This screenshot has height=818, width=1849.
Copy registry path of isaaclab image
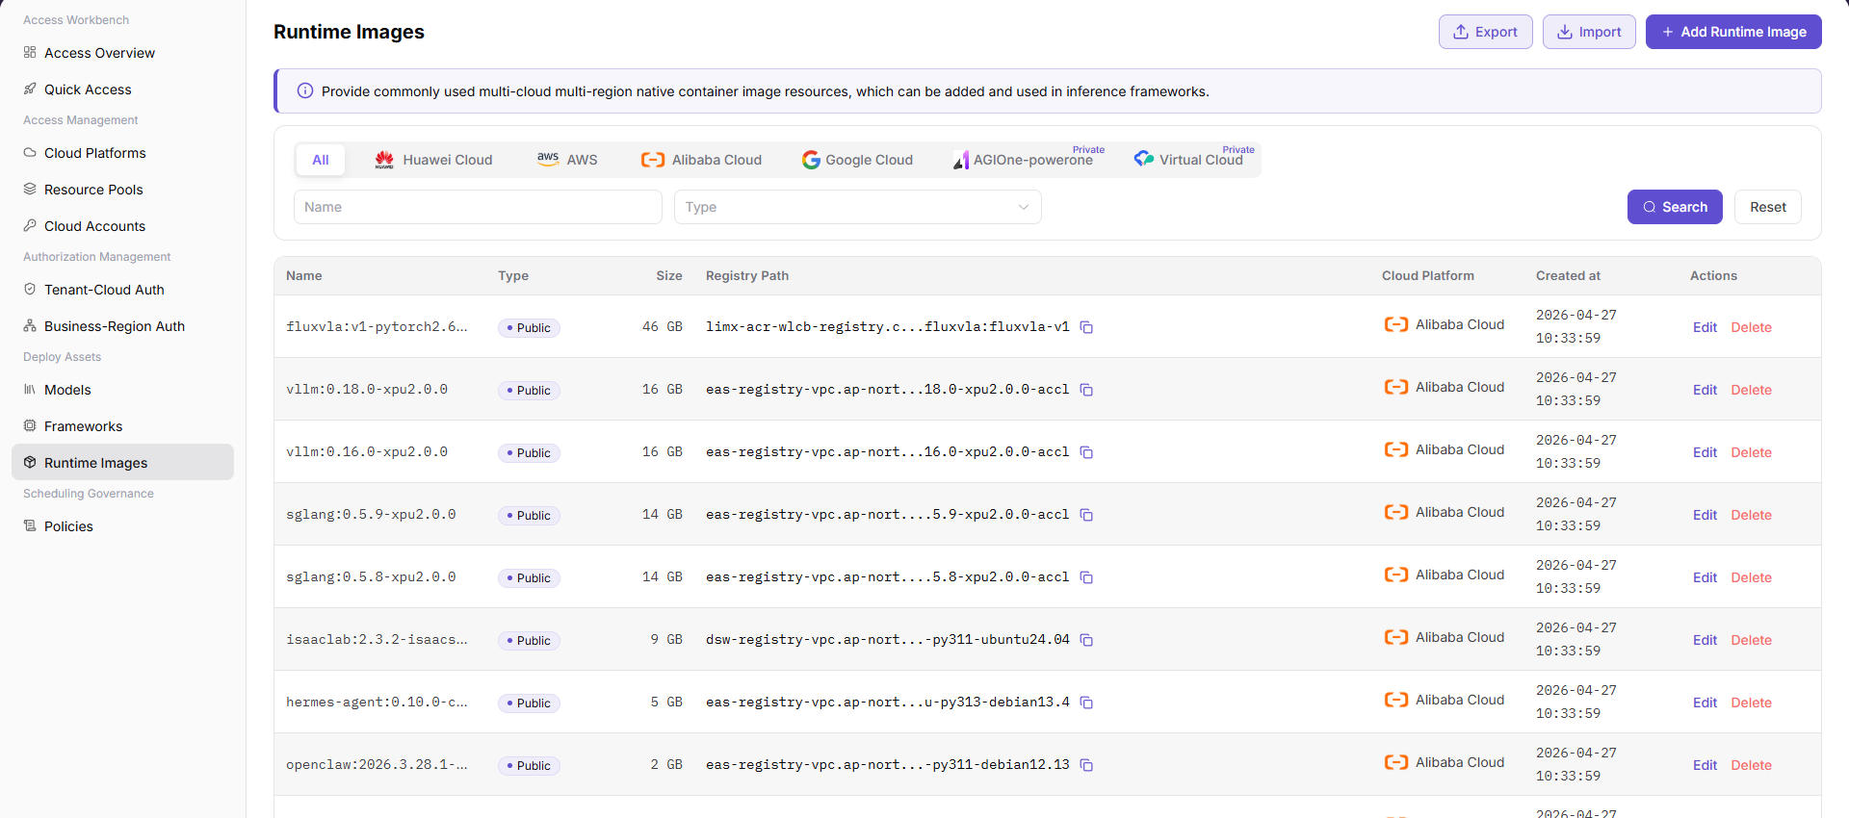point(1086,640)
